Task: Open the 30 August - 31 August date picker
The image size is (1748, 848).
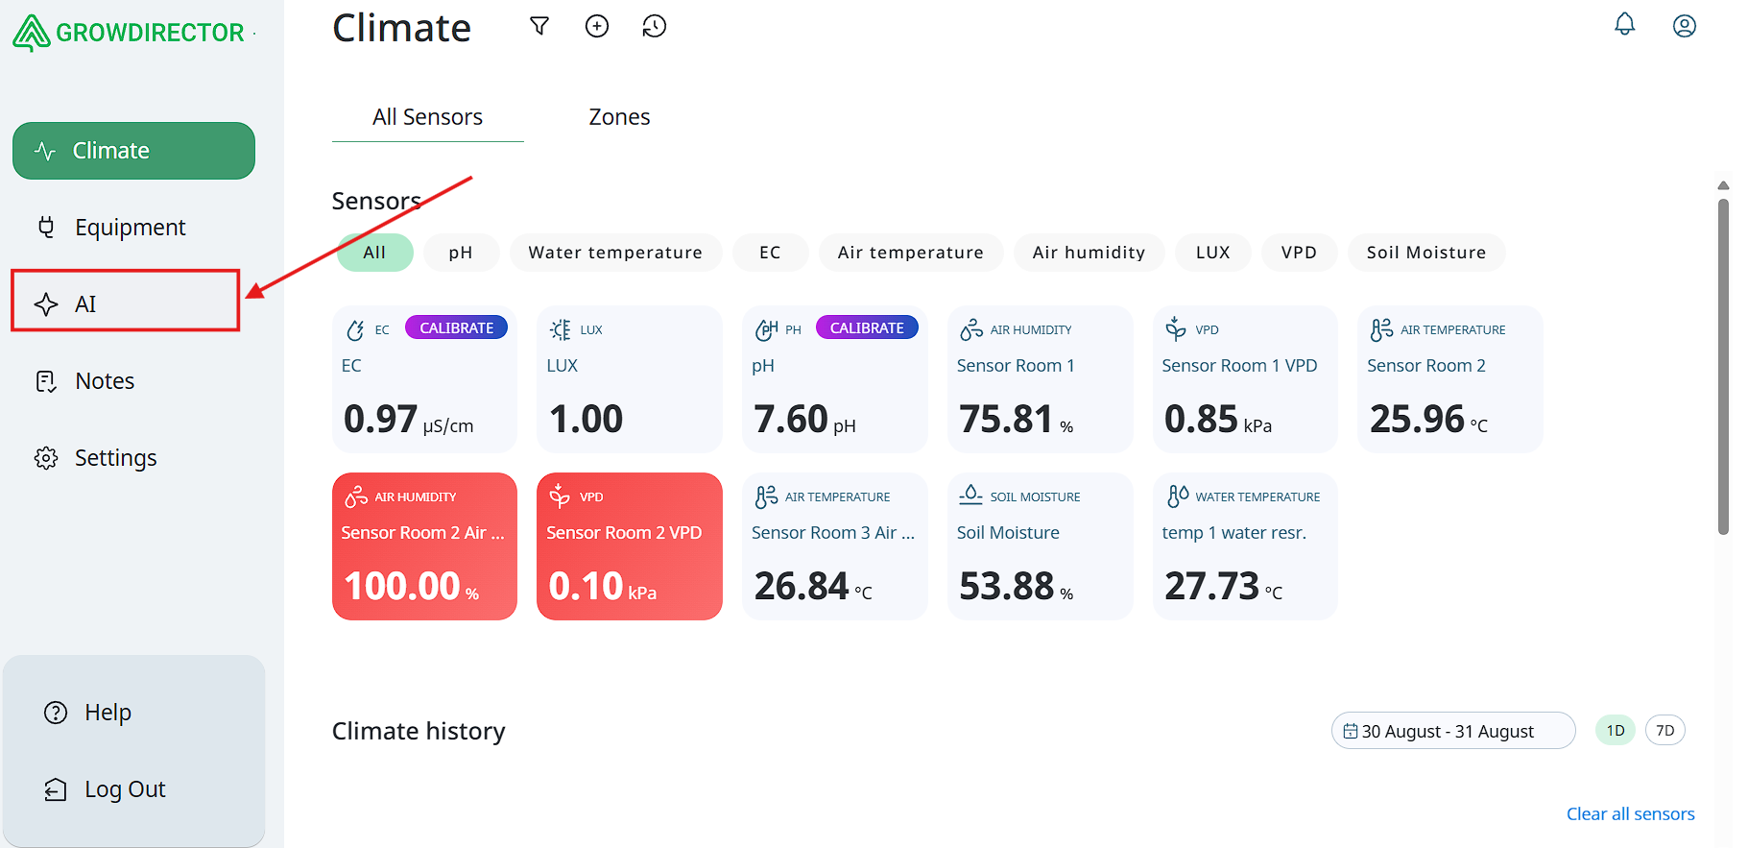Action: coord(1451,731)
